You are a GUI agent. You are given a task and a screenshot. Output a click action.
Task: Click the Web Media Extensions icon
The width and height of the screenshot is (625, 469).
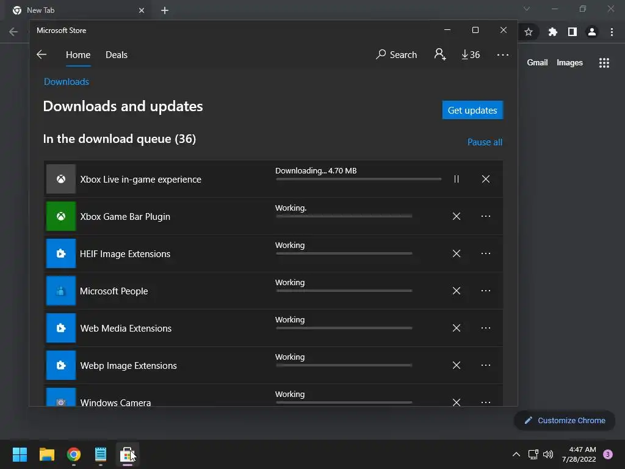click(x=61, y=328)
